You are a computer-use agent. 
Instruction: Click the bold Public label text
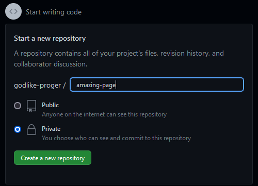[50, 105]
